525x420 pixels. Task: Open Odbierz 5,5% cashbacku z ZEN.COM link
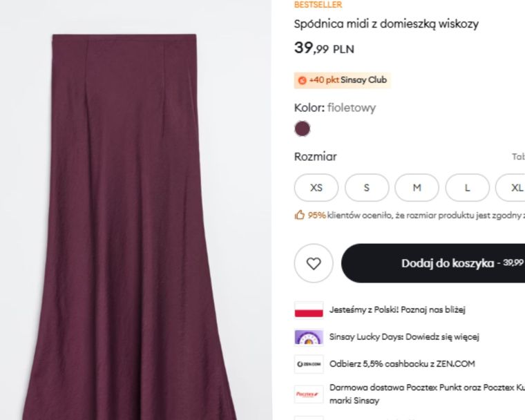402,364
